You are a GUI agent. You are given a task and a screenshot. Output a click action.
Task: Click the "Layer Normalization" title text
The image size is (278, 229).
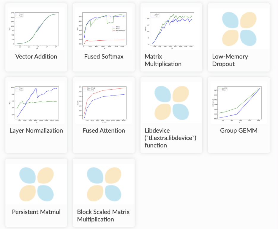[x=36, y=131]
